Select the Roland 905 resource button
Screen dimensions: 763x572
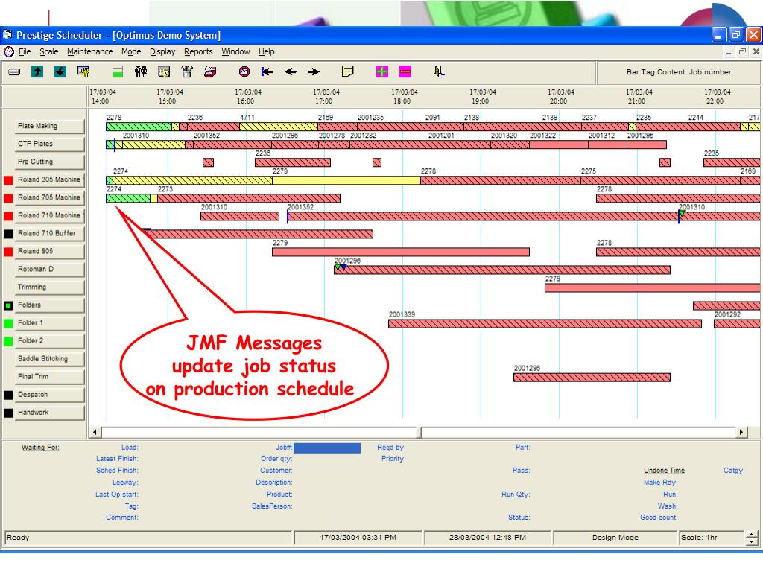tap(50, 252)
